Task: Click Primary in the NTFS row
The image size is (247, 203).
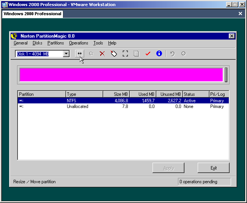Action: point(217,101)
